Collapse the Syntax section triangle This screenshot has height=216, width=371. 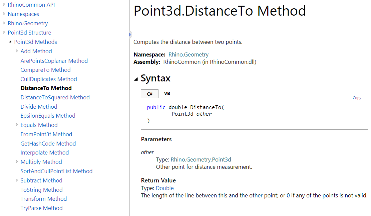click(136, 79)
